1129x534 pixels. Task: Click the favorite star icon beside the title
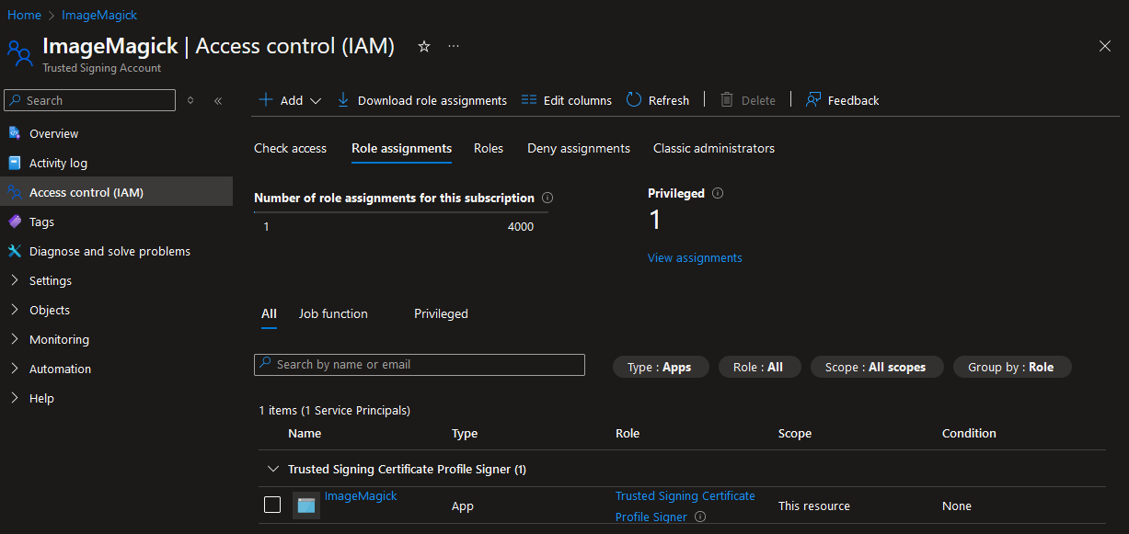point(424,46)
